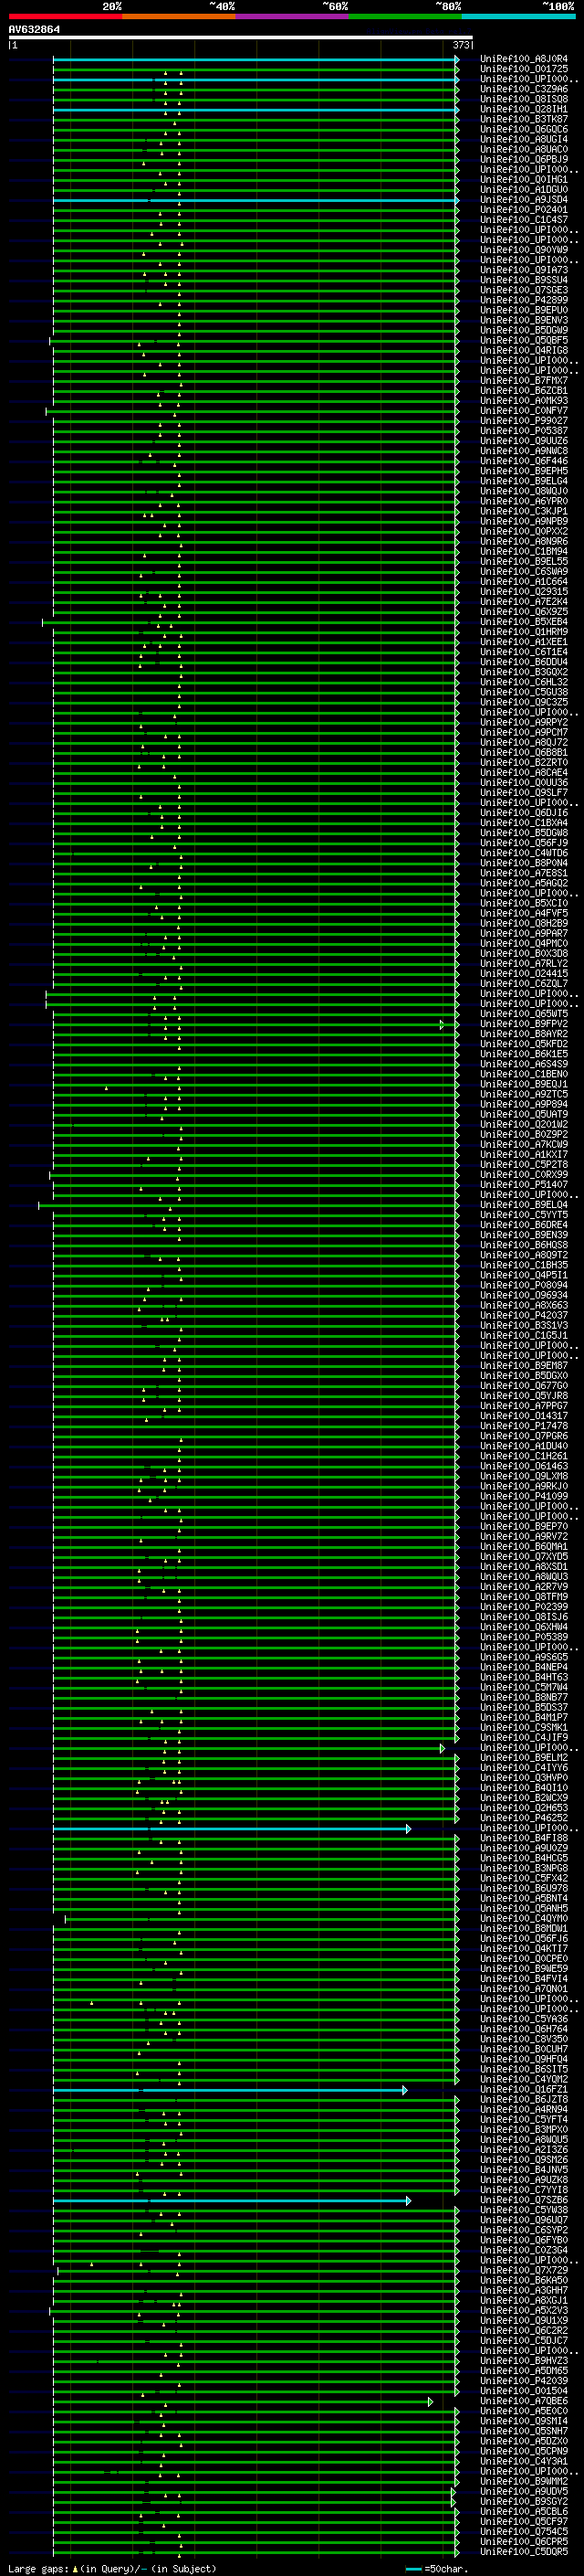
Task: Select hit label UniRef100_A9P894
Action: [524, 1105]
